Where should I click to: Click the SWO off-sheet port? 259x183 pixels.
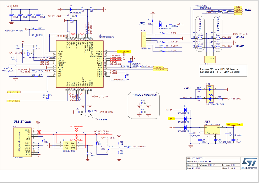[238, 14]
